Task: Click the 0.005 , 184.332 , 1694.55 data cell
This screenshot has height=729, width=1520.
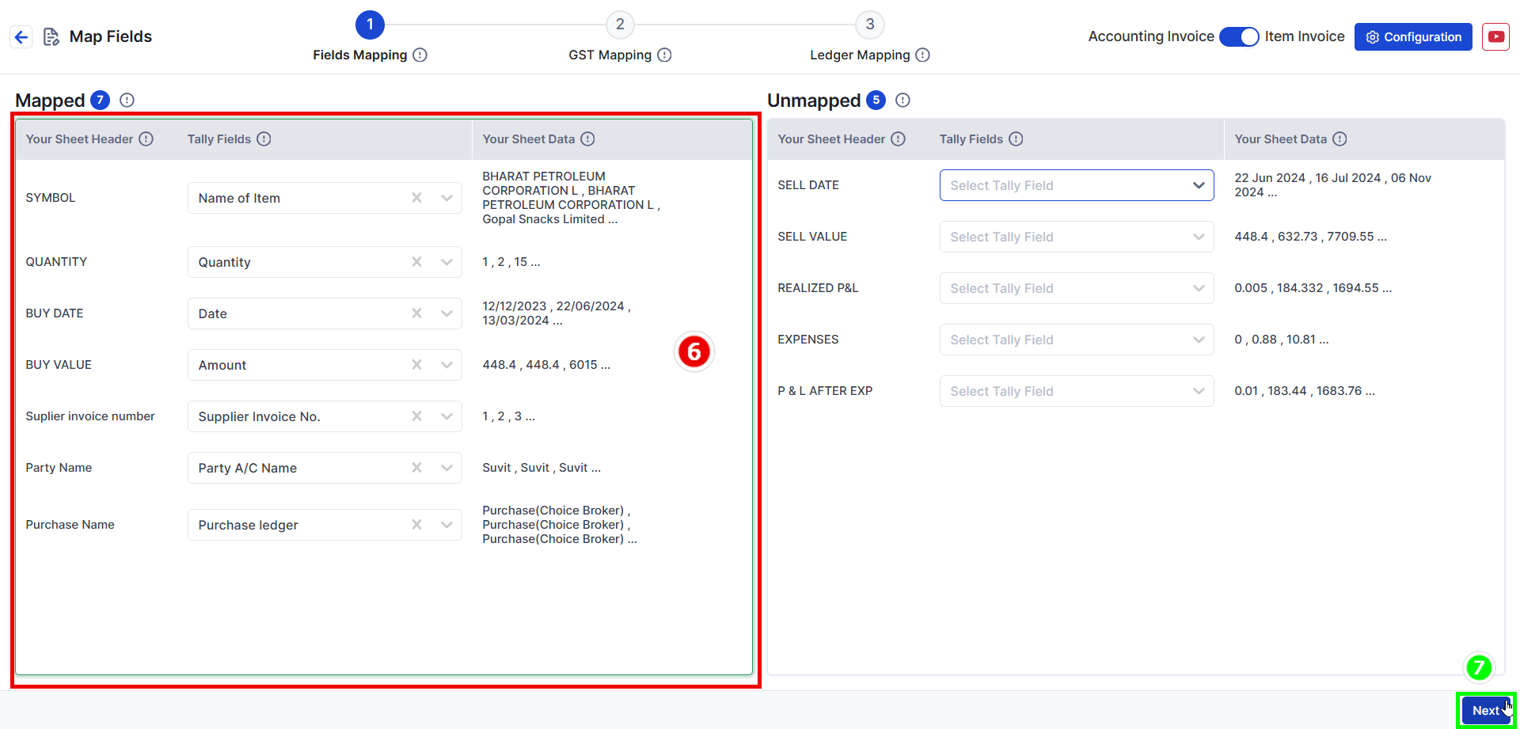Action: point(1313,288)
